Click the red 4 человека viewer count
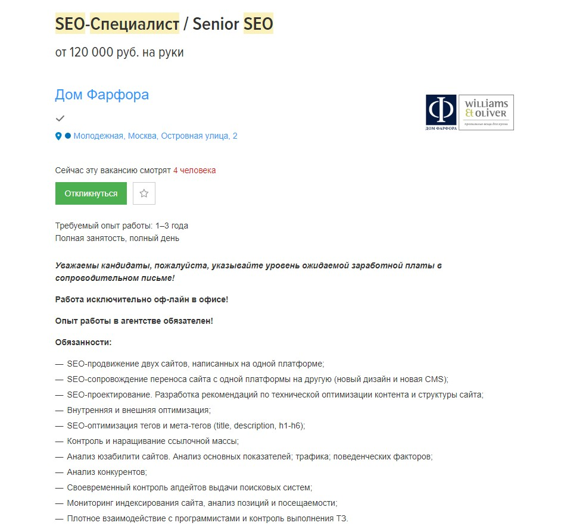Viewport: 564px width, 532px height. [195, 170]
